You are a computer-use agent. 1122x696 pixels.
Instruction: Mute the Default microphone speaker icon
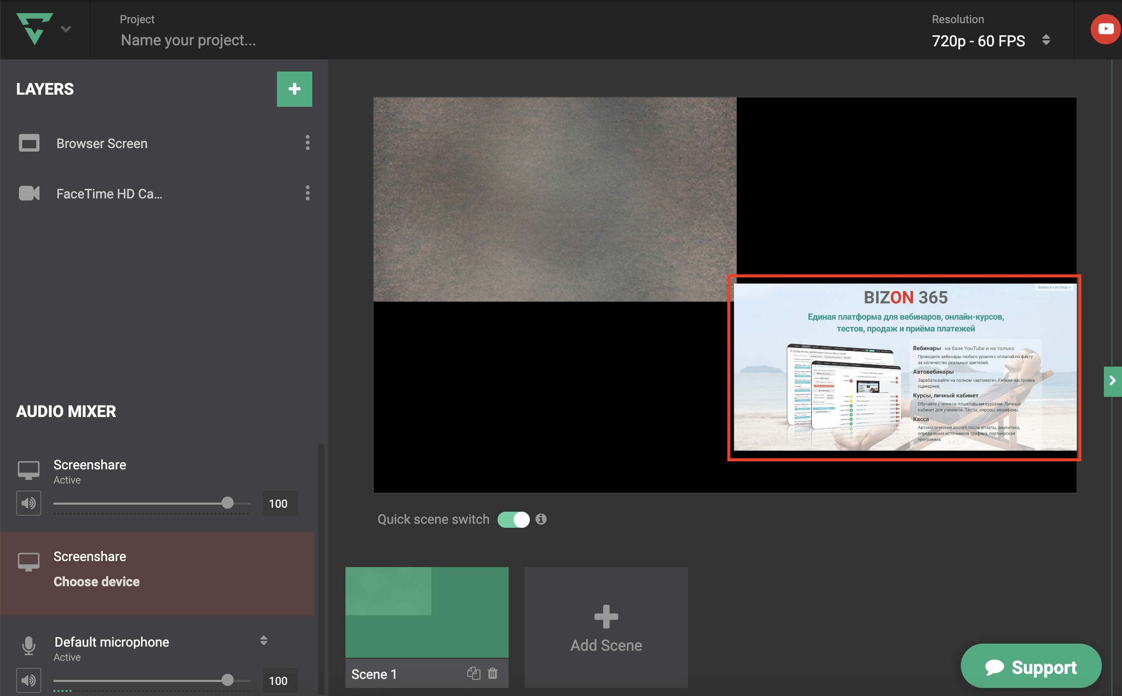29,680
